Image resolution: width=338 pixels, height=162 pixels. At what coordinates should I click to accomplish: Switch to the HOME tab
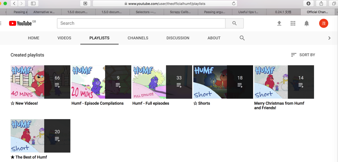34,38
